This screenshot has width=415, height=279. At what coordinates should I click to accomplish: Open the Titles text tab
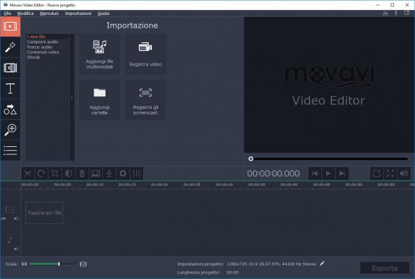tap(10, 89)
